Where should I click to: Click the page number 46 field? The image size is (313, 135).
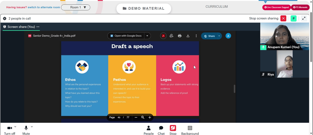[x=119, y=117]
